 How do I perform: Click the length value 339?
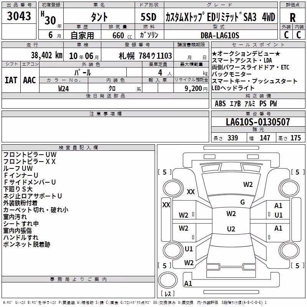click(233, 138)
